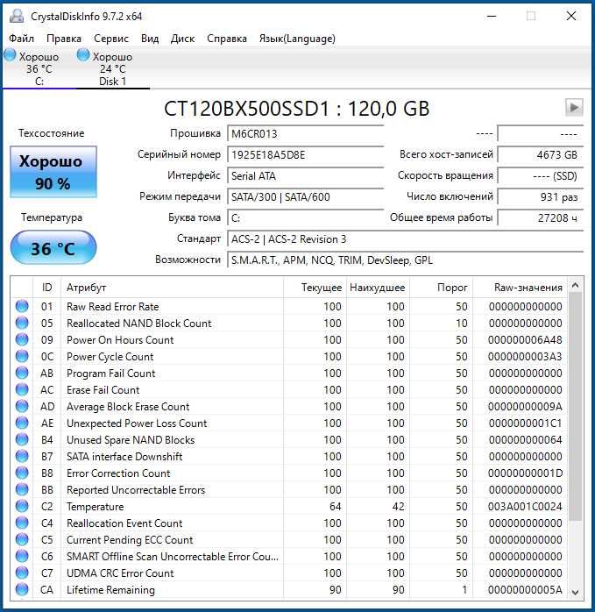Click status orb for SATA interface Downshift
Screen dimensions: 595x612
pyautogui.click(x=22, y=456)
